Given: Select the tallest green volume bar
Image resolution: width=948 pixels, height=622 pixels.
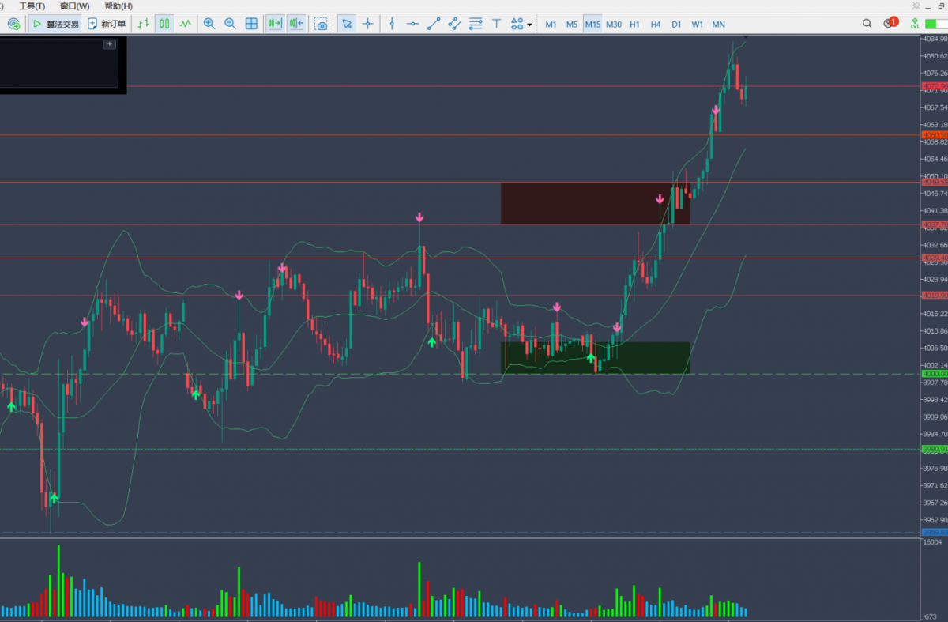Looking at the screenshot, I should point(58,581).
